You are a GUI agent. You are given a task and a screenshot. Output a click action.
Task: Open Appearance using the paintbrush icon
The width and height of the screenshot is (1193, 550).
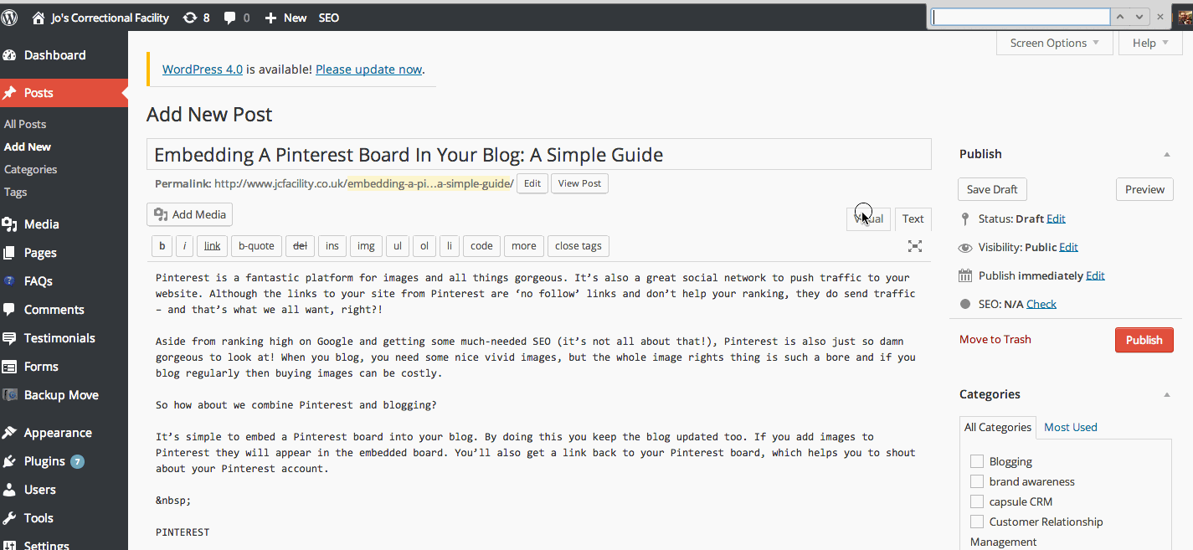[x=56, y=432]
